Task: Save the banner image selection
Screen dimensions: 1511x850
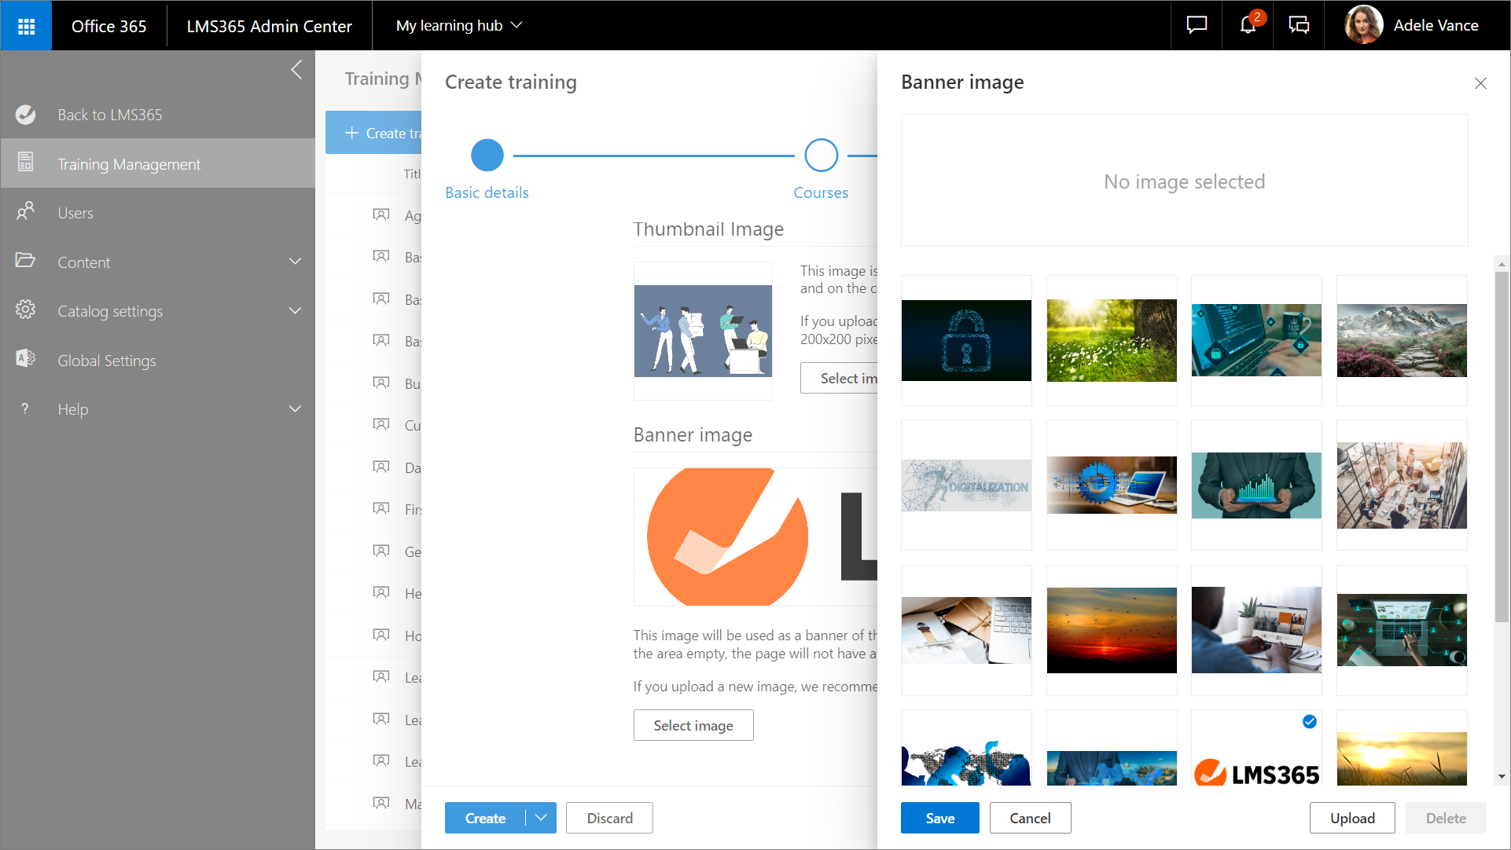Action: [x=939, y=818]
